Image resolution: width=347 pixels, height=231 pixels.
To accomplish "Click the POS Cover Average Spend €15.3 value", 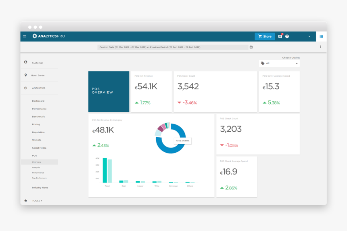I will point(271,86).
